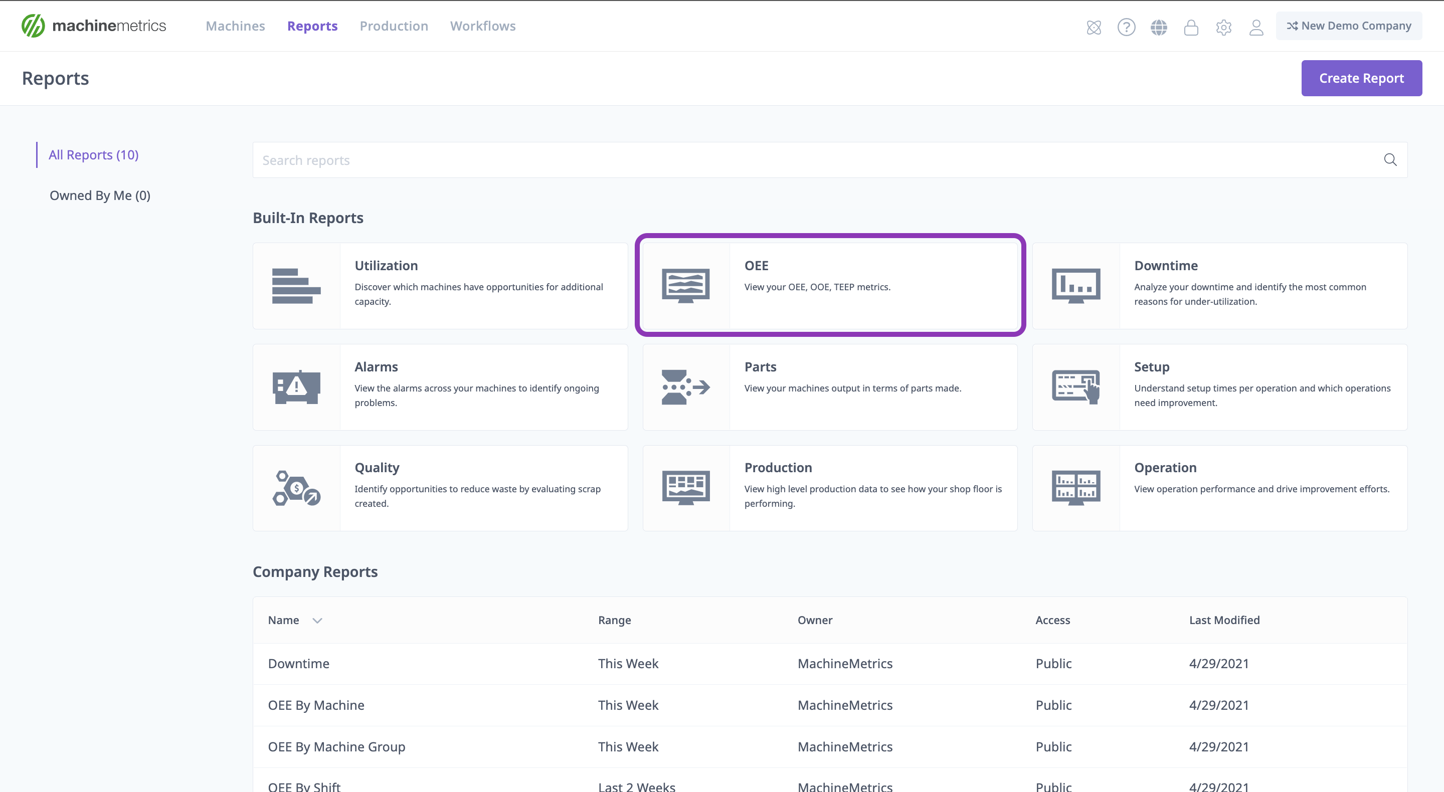Screen dimensions: 1444x792
Task: Open the Quality built-in report title
Action: pyautogui.click(x=377, y=468)
